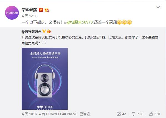Open the @勇气数码君 author link

pos(31,31)
